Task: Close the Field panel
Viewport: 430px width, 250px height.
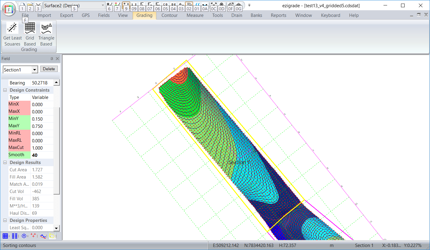Action: click(x=57, y=59)
